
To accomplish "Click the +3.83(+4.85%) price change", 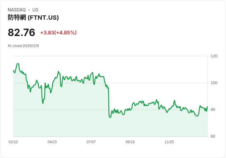I will click(x=58, y=33).
